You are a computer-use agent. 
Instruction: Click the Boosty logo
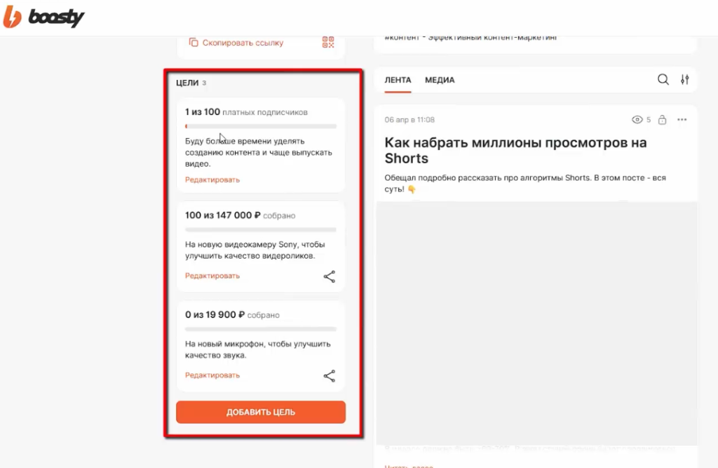pyautogui.click(x=44, y=18)
